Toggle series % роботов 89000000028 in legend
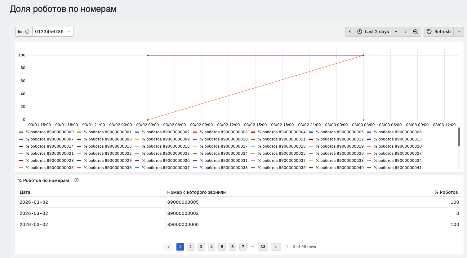Image resolution: width=467 pixels, height=258 pixels. point(50,161)
